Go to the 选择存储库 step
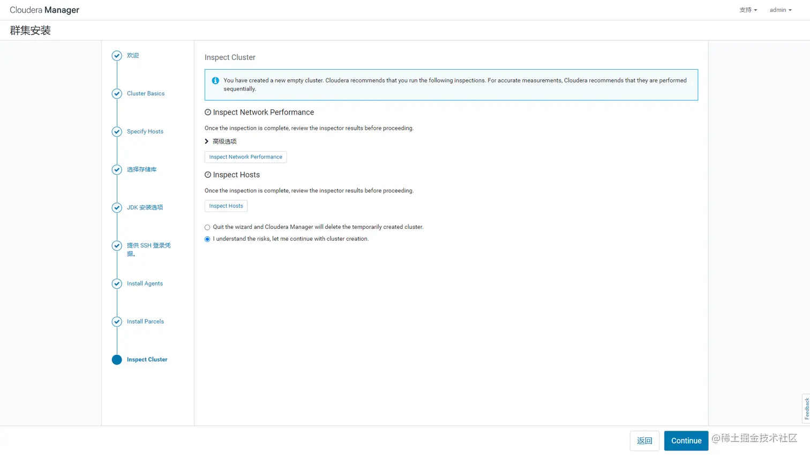This screenshot has height=456, width=810. pyautogui.click(x=142, y=170)
